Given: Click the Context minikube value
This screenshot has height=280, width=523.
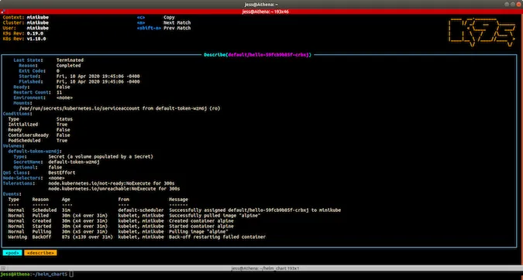Looking at the screenshot, I should pyautogui.click(x=38, y=17).
